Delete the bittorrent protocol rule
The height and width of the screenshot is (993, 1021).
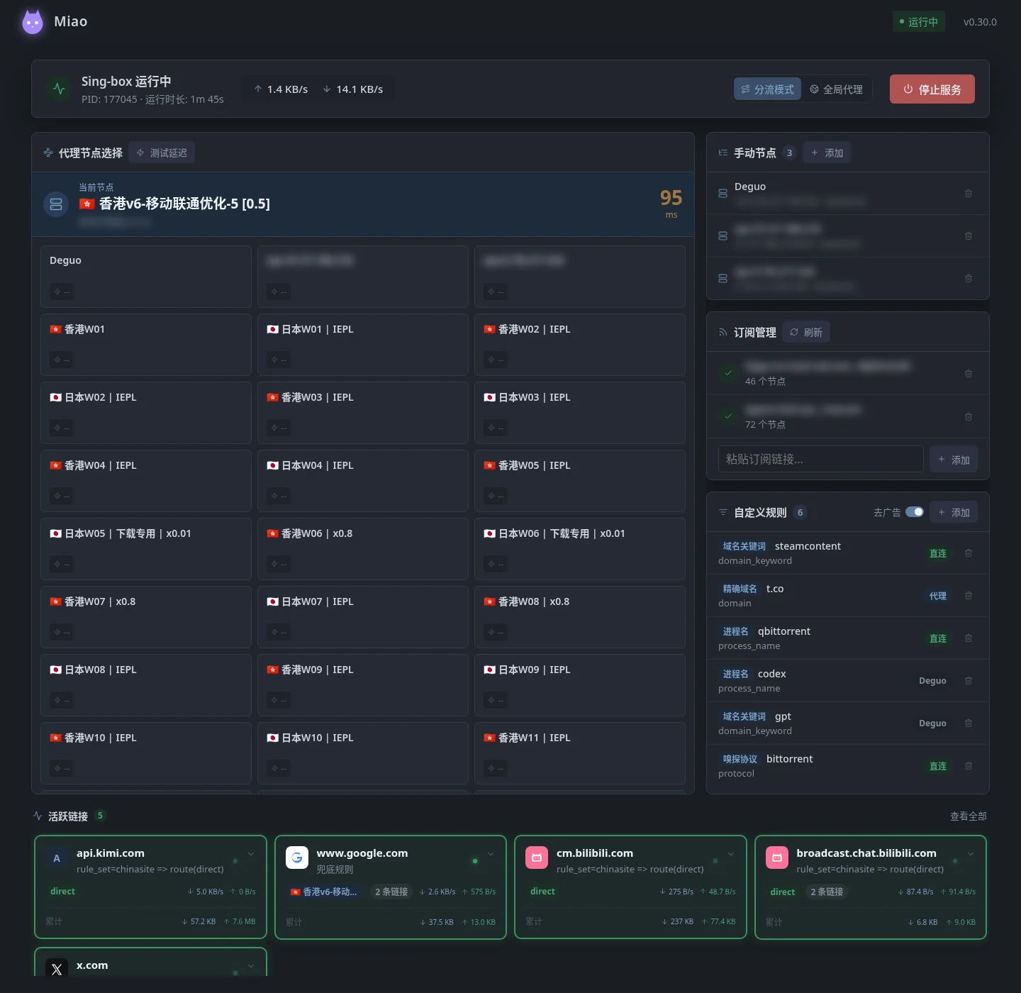[x=969, y=766]
